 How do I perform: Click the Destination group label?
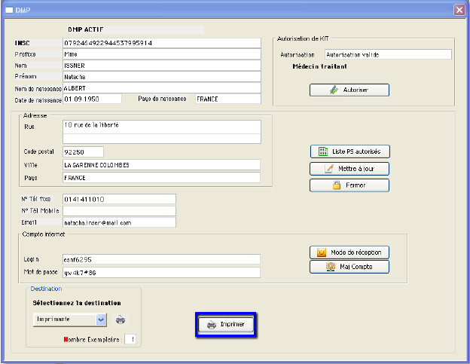coord(46,289)
